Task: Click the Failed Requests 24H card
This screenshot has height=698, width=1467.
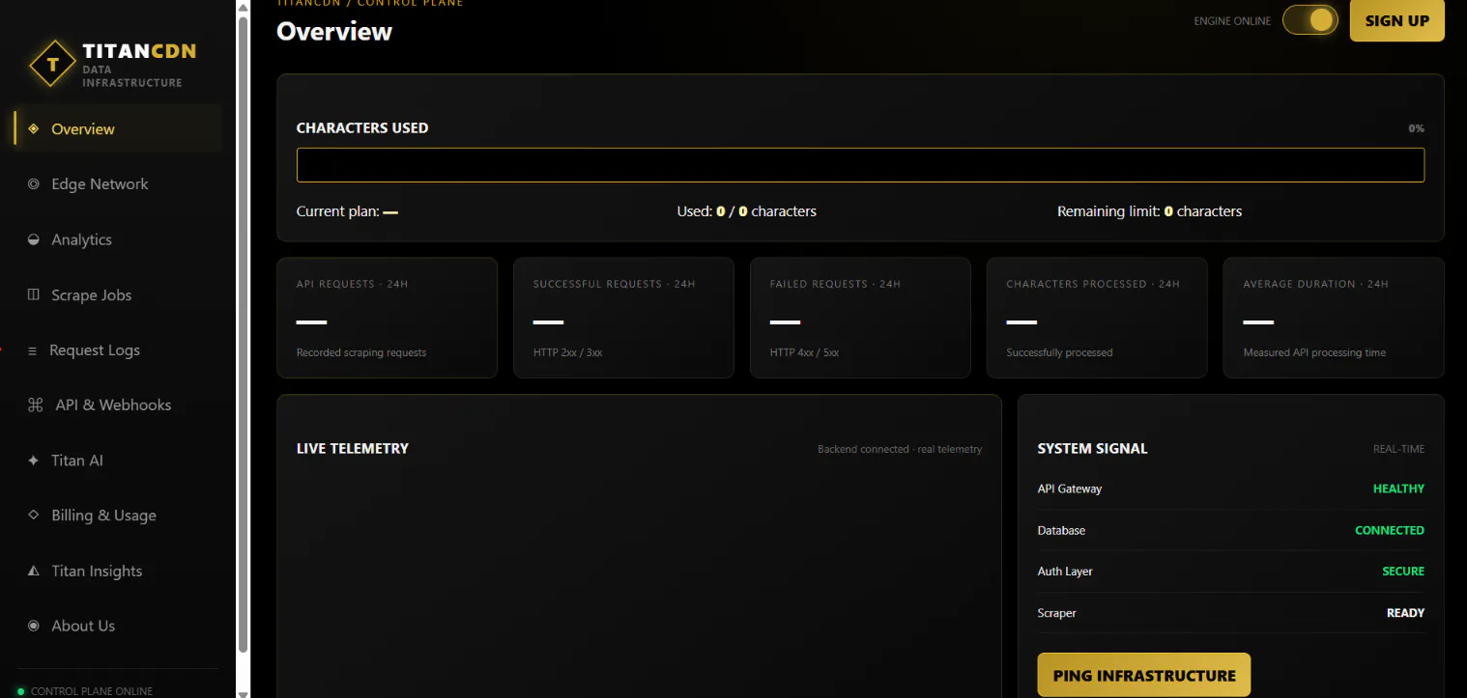Action: (860, 318)
